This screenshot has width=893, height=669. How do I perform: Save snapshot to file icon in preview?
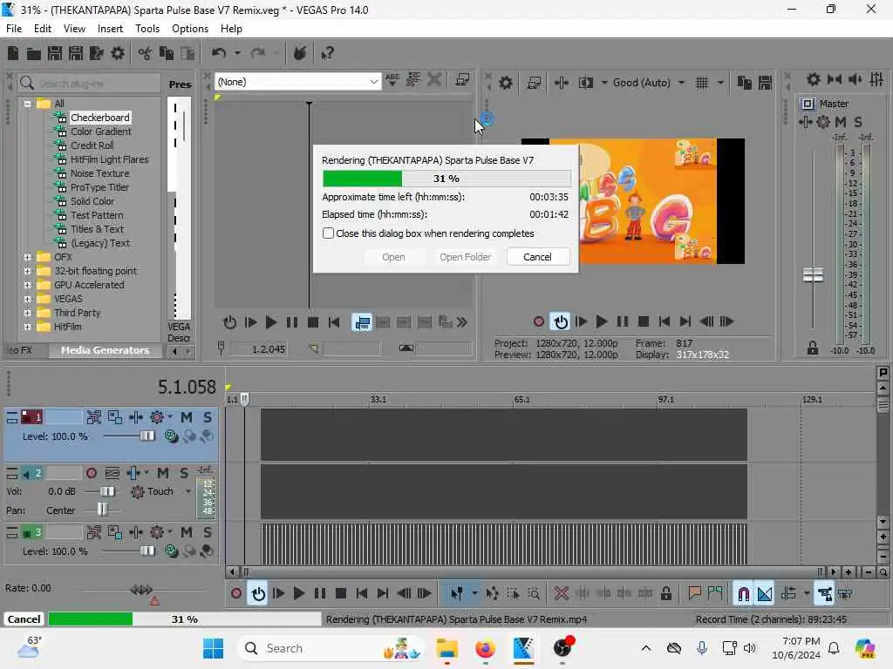click(x=765, y=83)
